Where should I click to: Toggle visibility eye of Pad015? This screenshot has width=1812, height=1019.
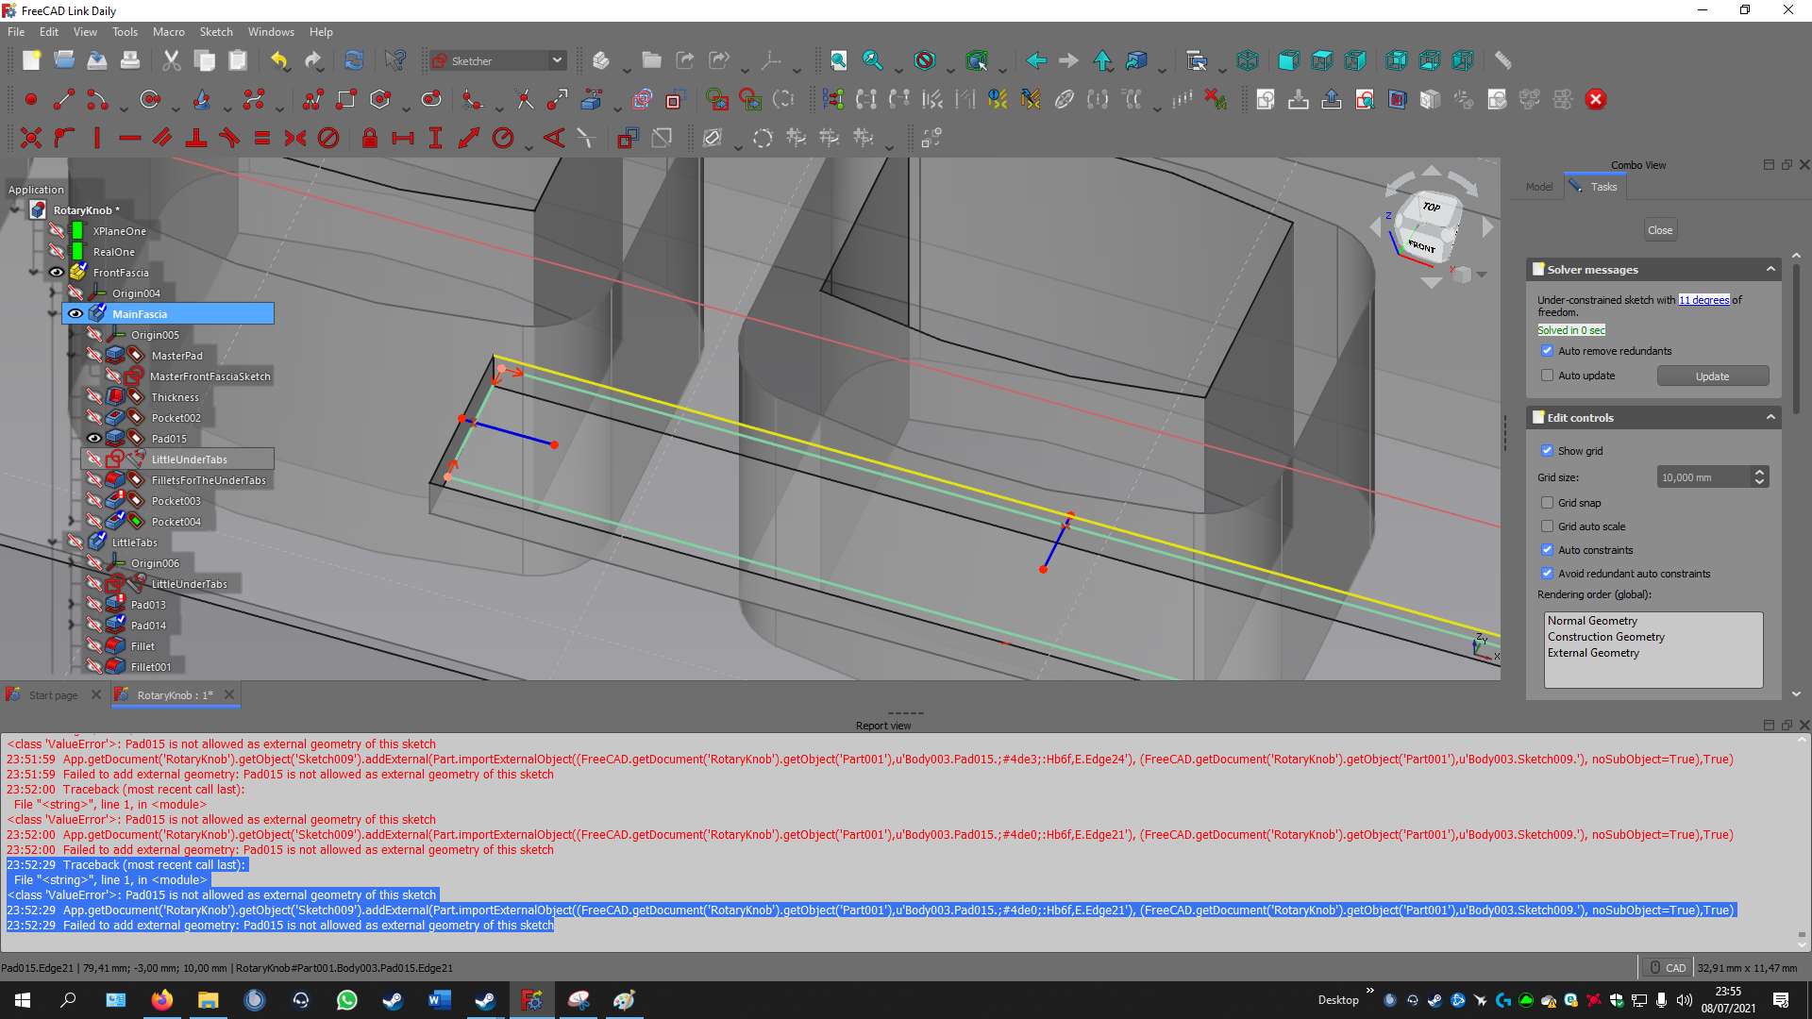tap(94, 439)
